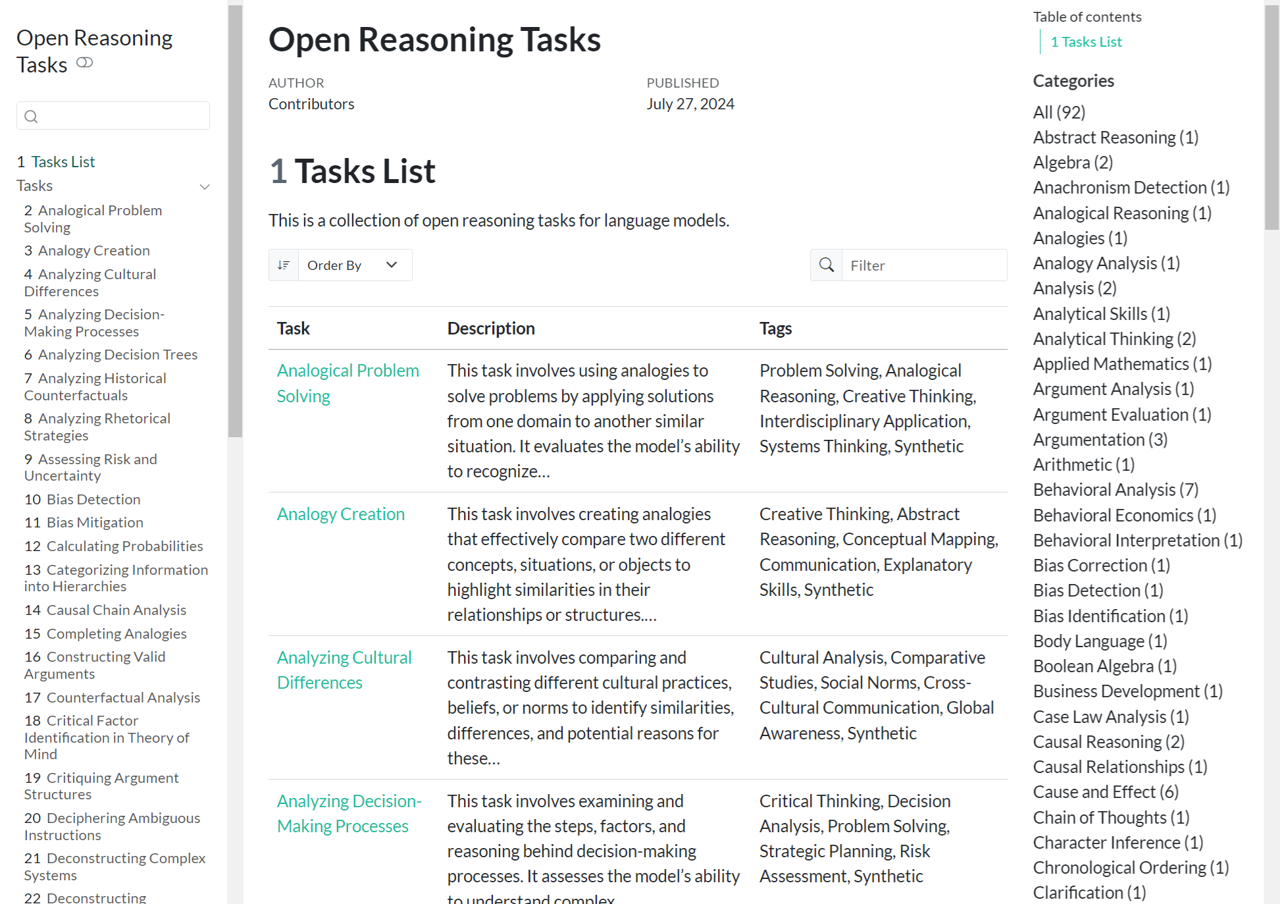This screenshot has height=904, width=1280.
Task: Filter by category Chain of Thoughts (1)
Action: coord(1112,817)
